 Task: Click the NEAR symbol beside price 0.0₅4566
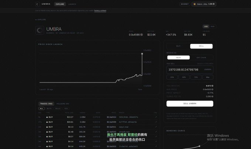pyautogui.click(x=141, y=35)
